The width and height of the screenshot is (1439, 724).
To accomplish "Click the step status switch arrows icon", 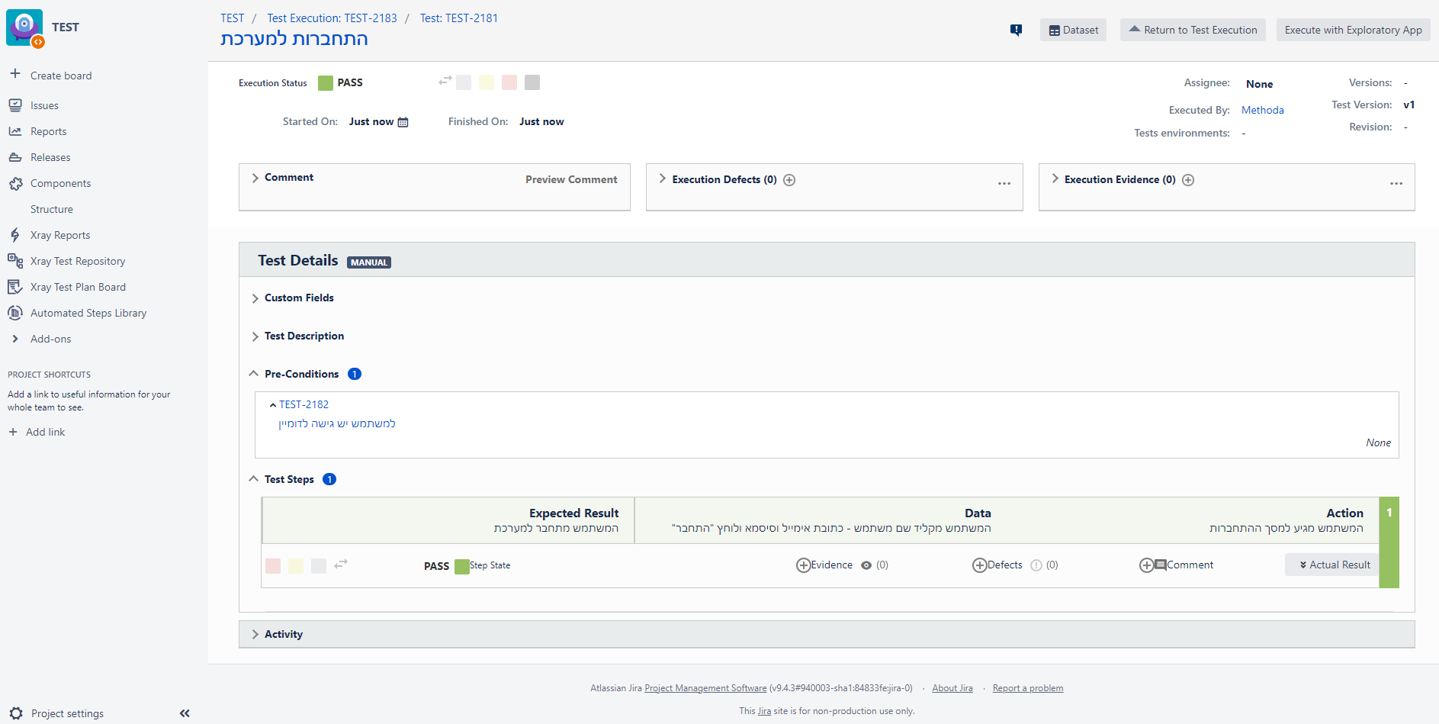I will tap(341, 564).
